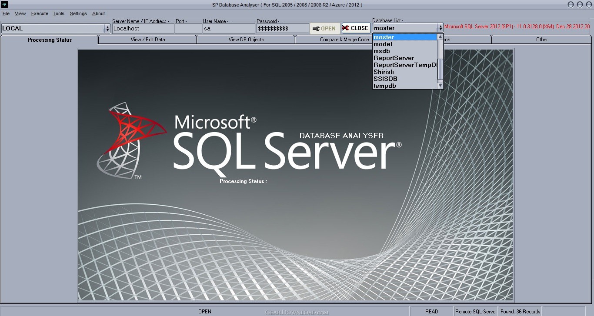Select msdb in the database list

pyautogui.click(x=405, y=51)
